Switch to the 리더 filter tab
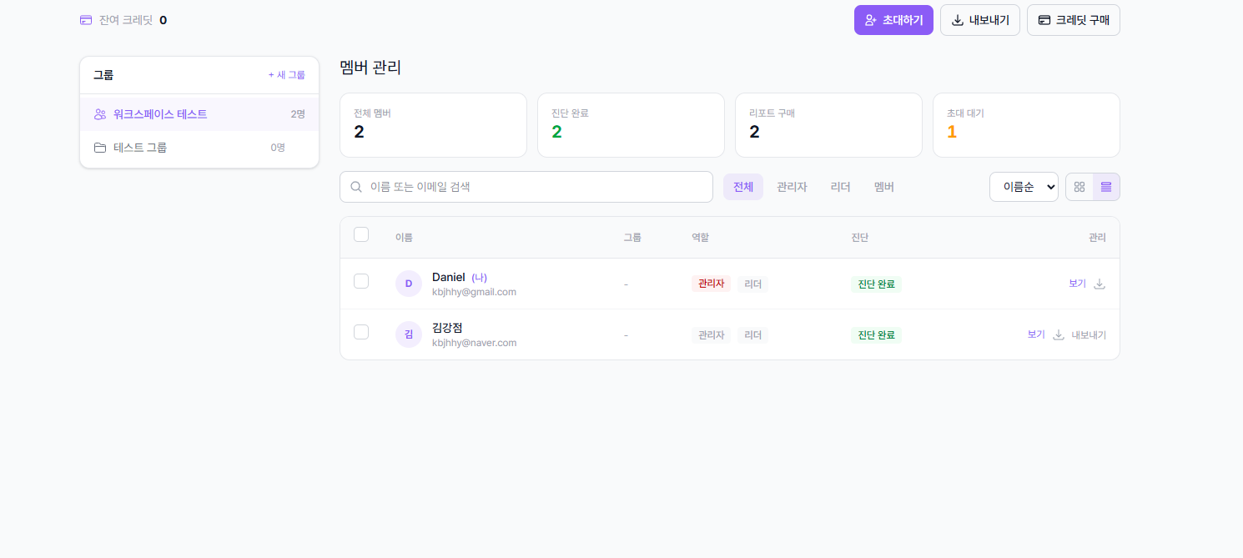 [840, 186]
